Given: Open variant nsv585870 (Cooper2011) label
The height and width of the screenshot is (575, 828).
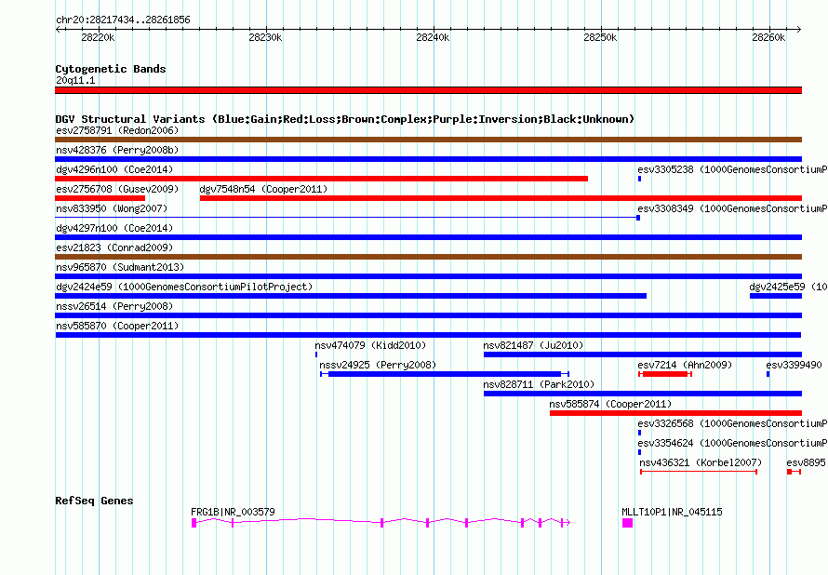Looking at the screenshot, I should (x=117, y=326).
